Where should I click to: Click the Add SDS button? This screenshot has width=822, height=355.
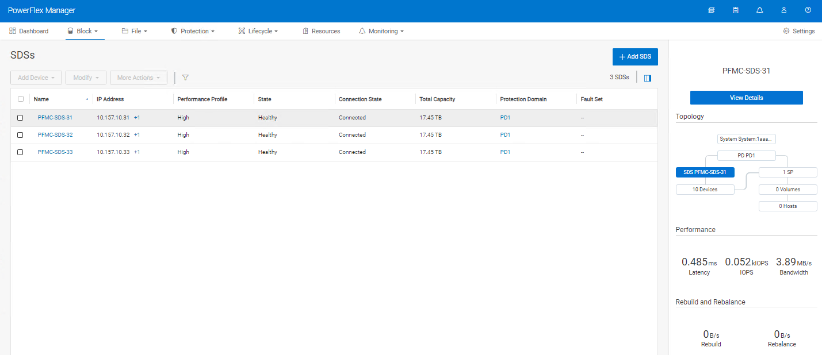point(635,57)
